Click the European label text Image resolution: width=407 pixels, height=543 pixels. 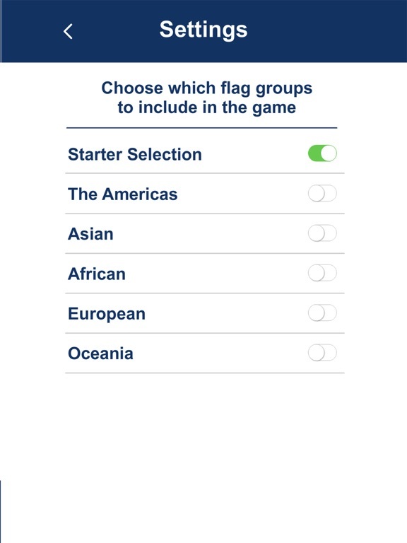(x=107, y=314)
